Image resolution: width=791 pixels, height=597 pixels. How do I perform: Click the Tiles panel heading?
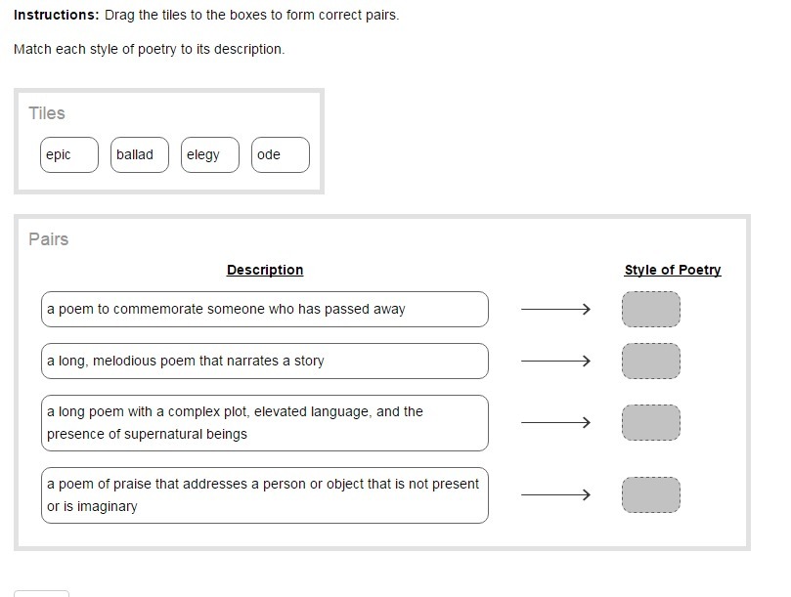tap(47, 113)
